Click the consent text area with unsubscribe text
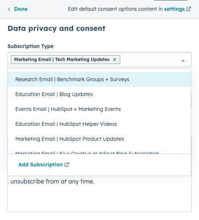 [x=99, y=194]
